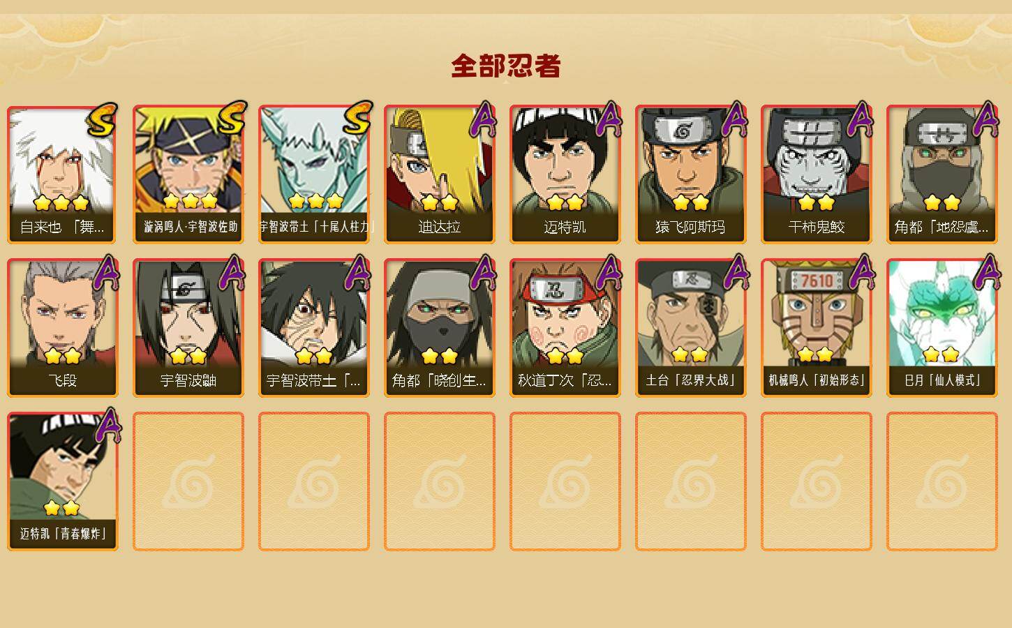The height and width of the screenshot is (628, 1012).
Task: Click the 秋道丁次「忍 card
Action: pyautogui.click(x=565, y=328)
